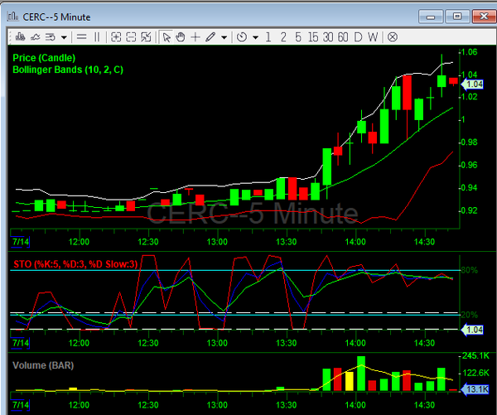Screen dimensions: 497x415
Task: Click the vertical lines toolbar icon
Action: point(97,36)
